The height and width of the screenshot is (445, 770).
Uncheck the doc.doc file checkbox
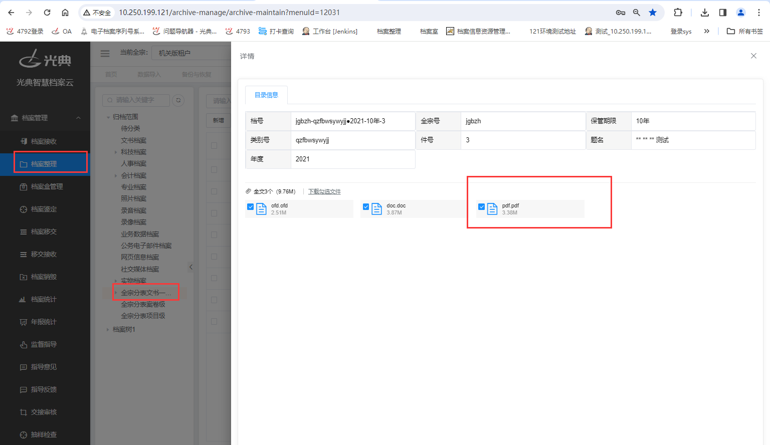click(x=366, y=206)
